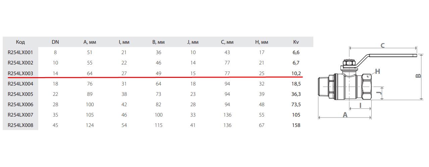Click the H label on the valve drawing
Image resolution: width=429 pixels, height=167 pixels.
click(x=377, y=71)
